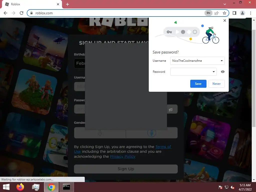256x192 pixels.
Task: Open the system monitor taskbar app
Action: (36, 187)
